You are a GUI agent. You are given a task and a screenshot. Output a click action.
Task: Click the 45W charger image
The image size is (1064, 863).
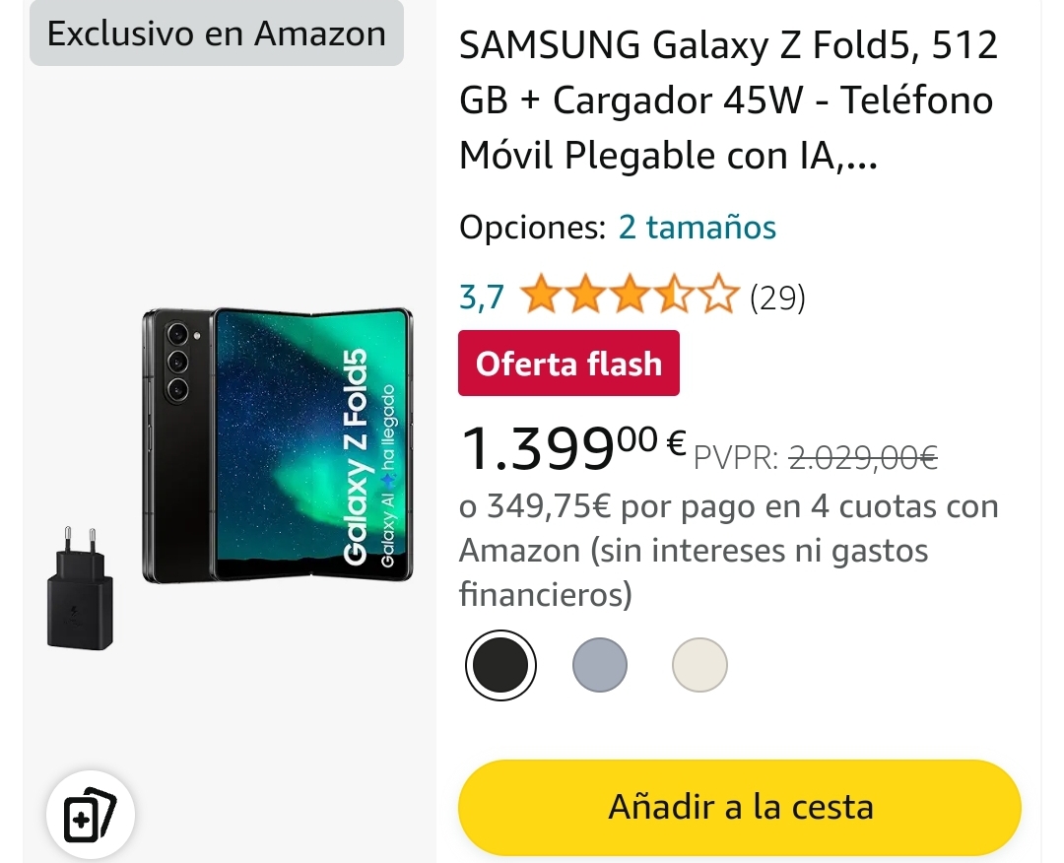click(80, 588)
